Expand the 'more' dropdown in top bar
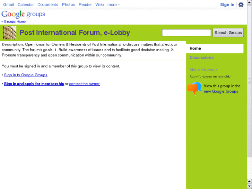The image size is (252, 189). coord(113,5)
